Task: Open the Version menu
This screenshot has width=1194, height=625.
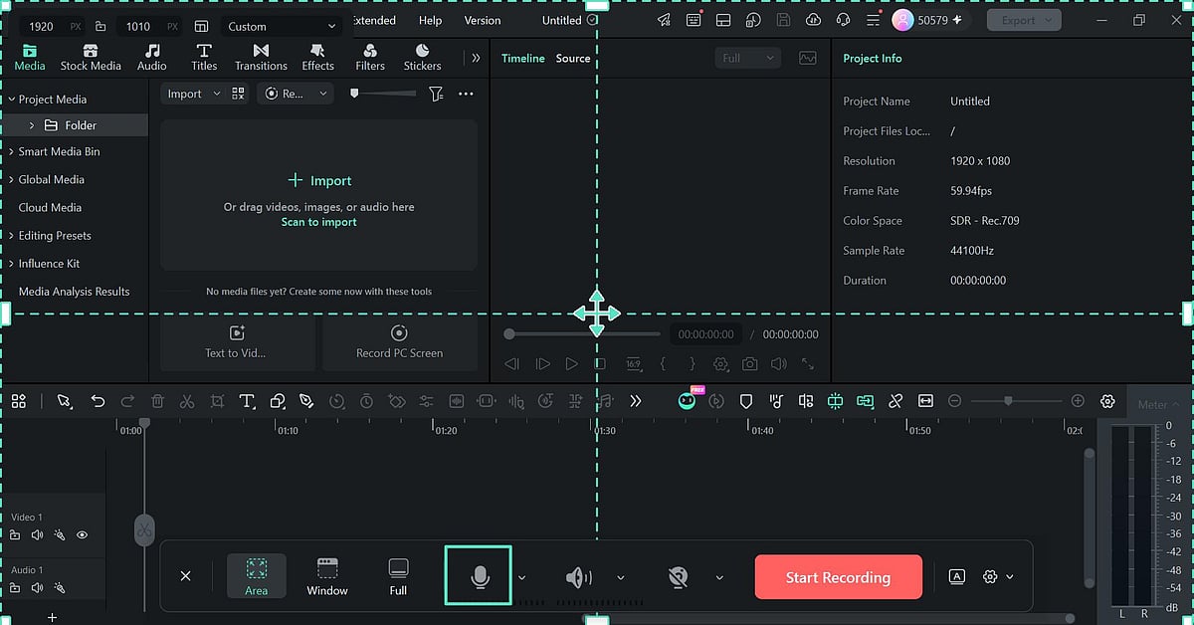Action: click(x=483, y=20)
